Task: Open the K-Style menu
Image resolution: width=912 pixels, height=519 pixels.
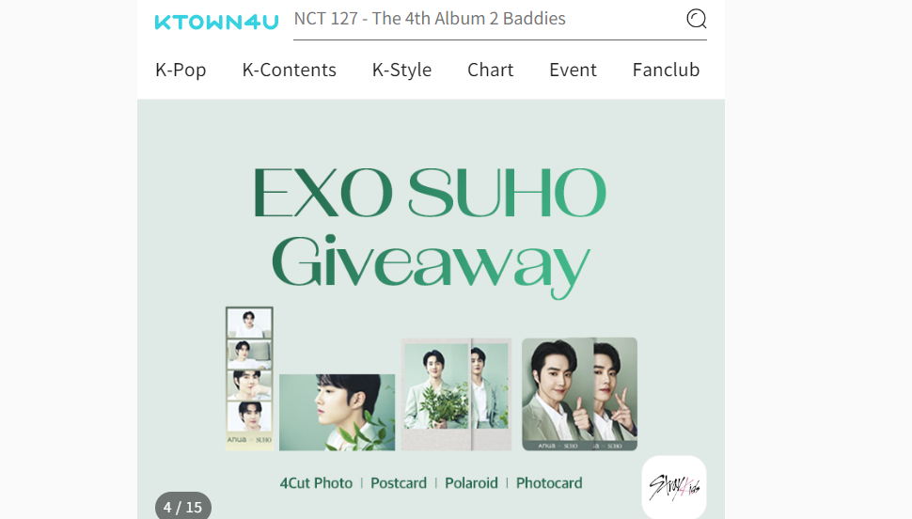Action: click(401, 70)
